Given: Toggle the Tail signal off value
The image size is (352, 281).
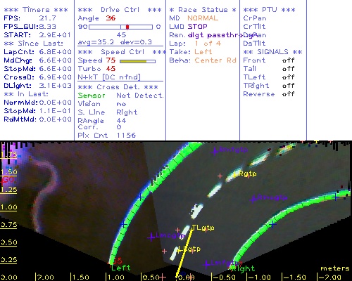Looking at the screenshot, I should pos(289,69).
